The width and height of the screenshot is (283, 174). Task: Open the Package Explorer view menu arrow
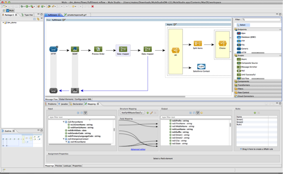click(42, 18)
